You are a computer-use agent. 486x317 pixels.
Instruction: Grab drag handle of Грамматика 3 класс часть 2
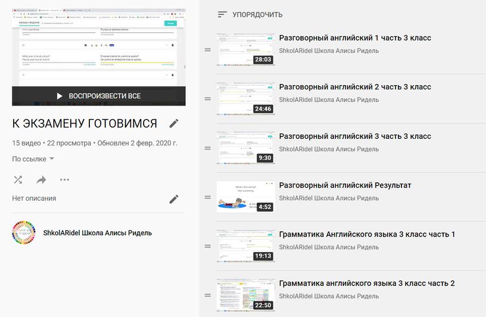click(x=208, y=296)
